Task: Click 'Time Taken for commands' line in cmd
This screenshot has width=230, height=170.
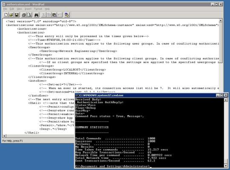Action: point(121,150)
